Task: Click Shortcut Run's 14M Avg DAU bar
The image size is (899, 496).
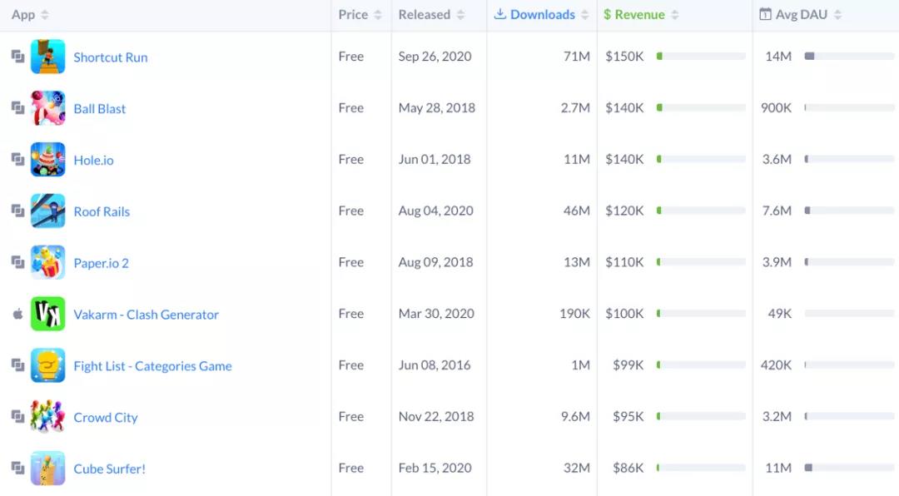Action: click(849, 57)
